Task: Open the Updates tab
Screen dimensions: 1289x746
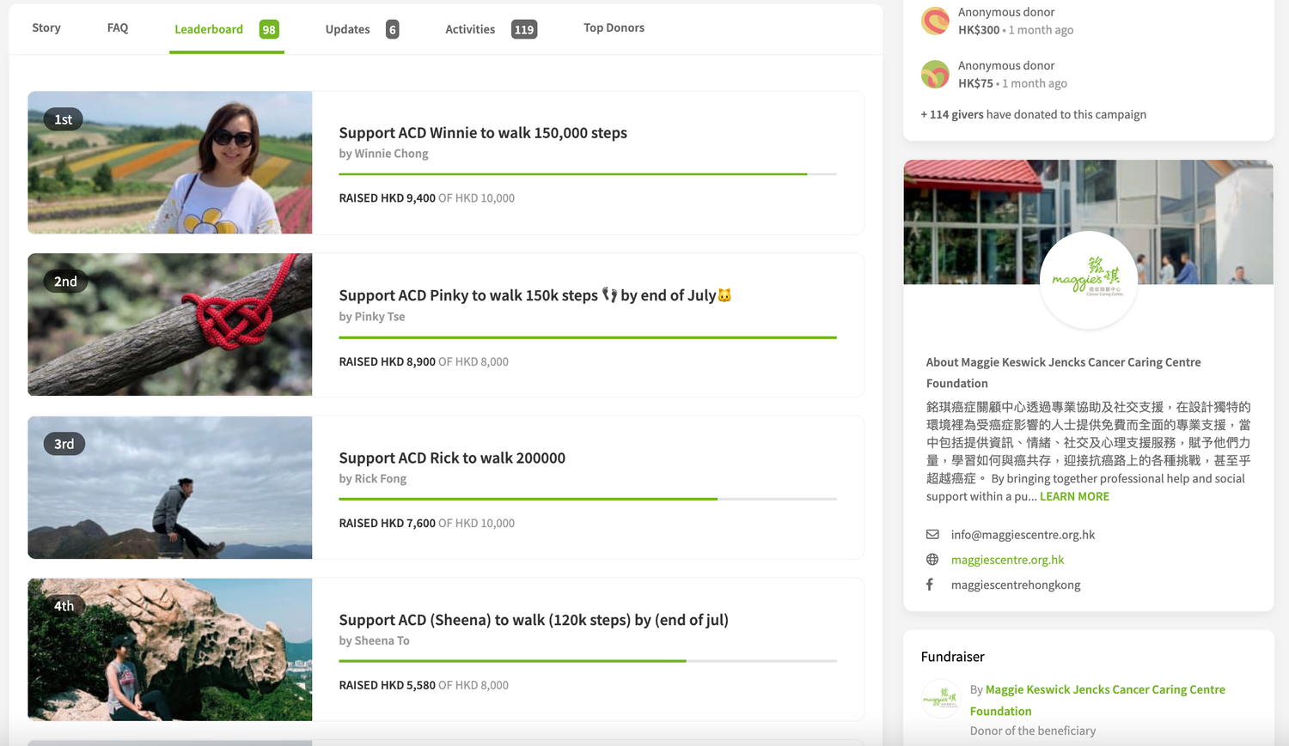Action: pos(347,29)
